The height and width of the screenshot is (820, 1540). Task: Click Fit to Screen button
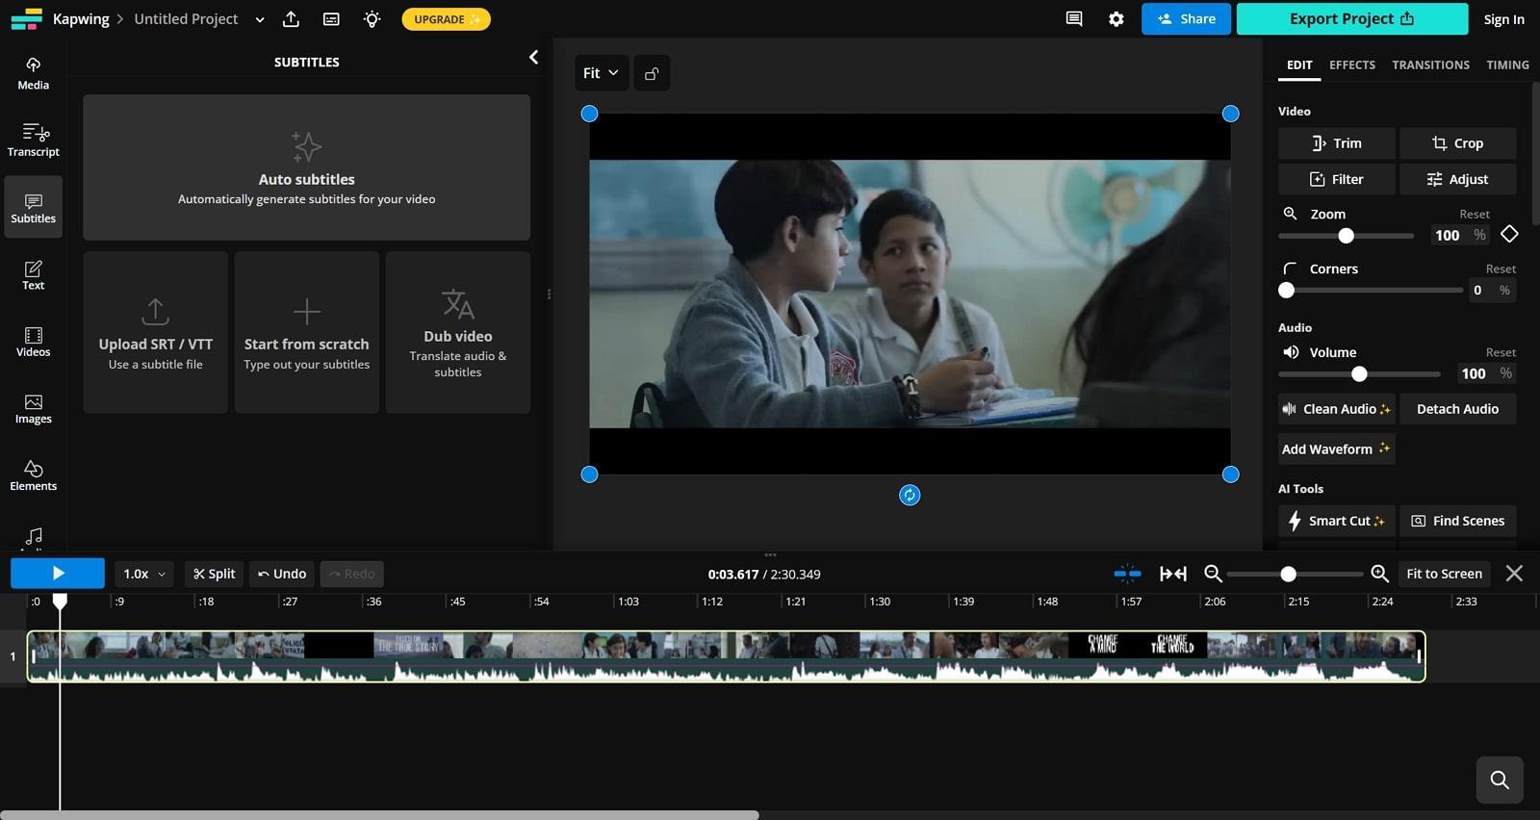point(1444,574)
